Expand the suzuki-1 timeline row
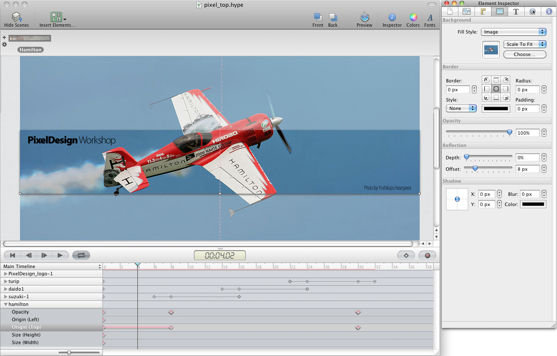Viewport: 557px width, 356px height. point(6,297)
